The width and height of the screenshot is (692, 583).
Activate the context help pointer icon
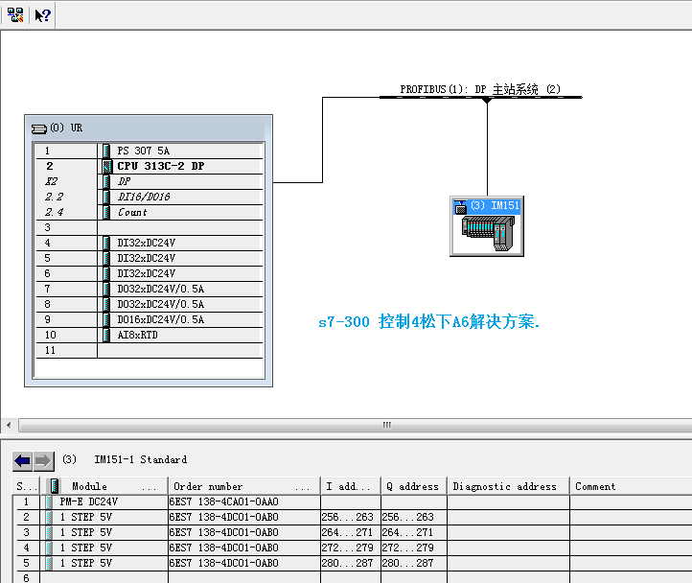[42, 15]
